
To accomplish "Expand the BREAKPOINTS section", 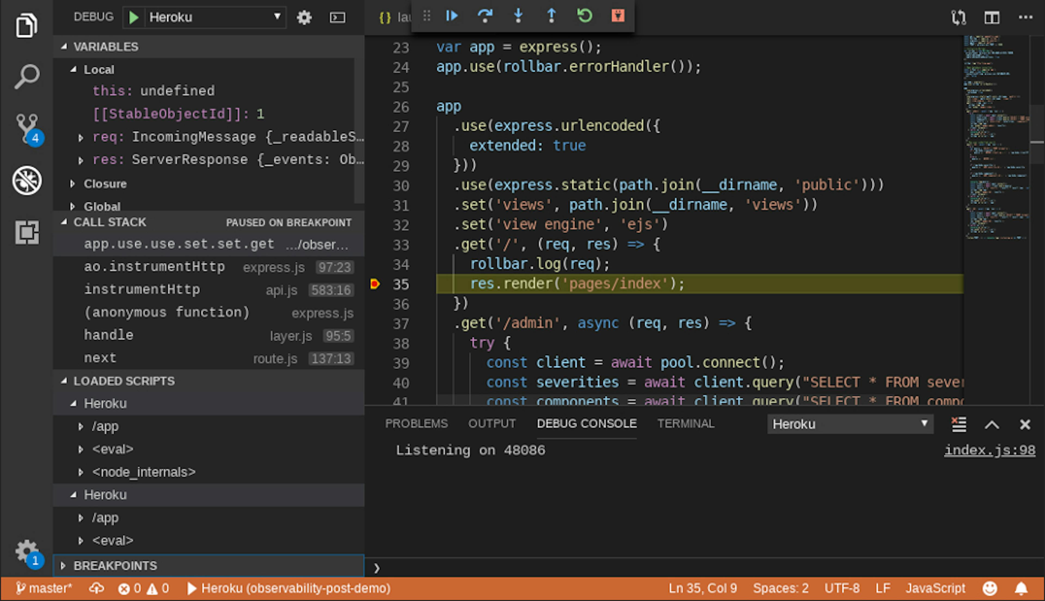I will pos(63,566).
